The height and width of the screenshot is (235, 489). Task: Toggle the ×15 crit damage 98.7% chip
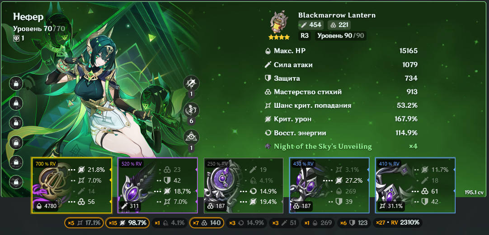(x=127, y=223)
